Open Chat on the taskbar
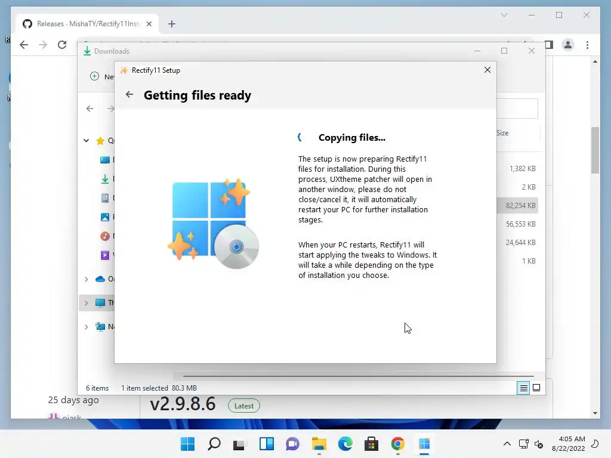Viewport: 611px width, 458px height. pyautogui.click(x=292, y=444)
